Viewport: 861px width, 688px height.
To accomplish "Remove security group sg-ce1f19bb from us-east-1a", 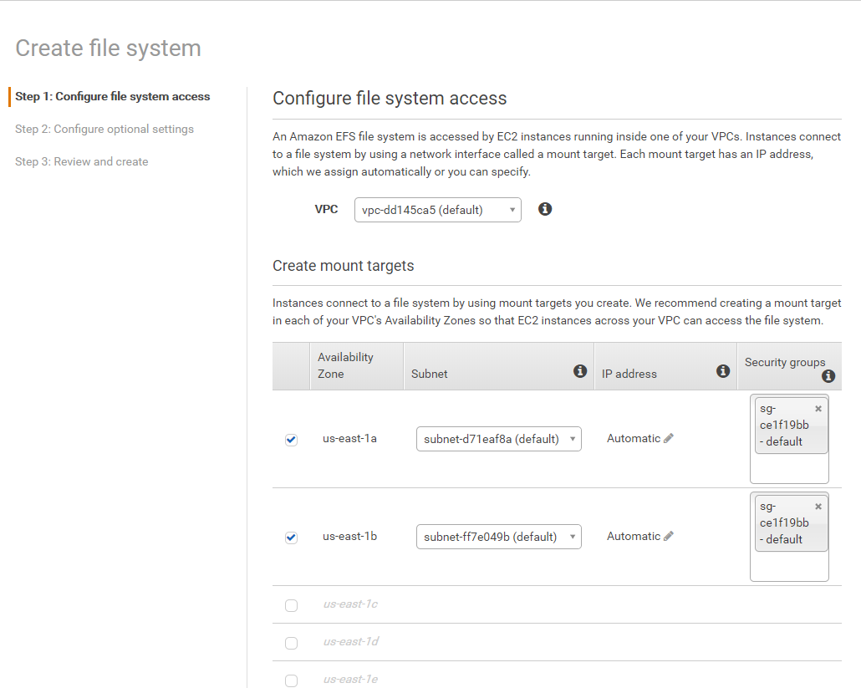I will (818, 409).
